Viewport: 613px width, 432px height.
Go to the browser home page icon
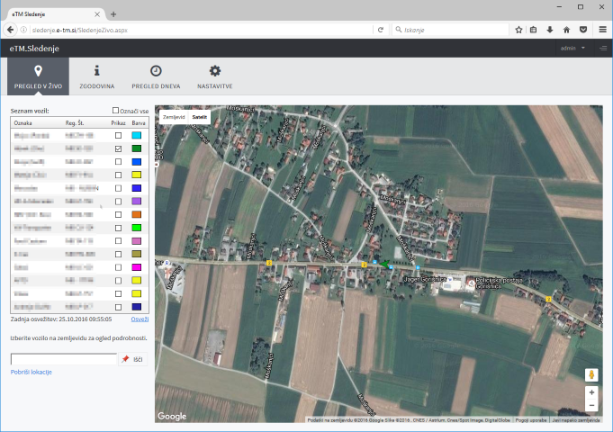566,30
